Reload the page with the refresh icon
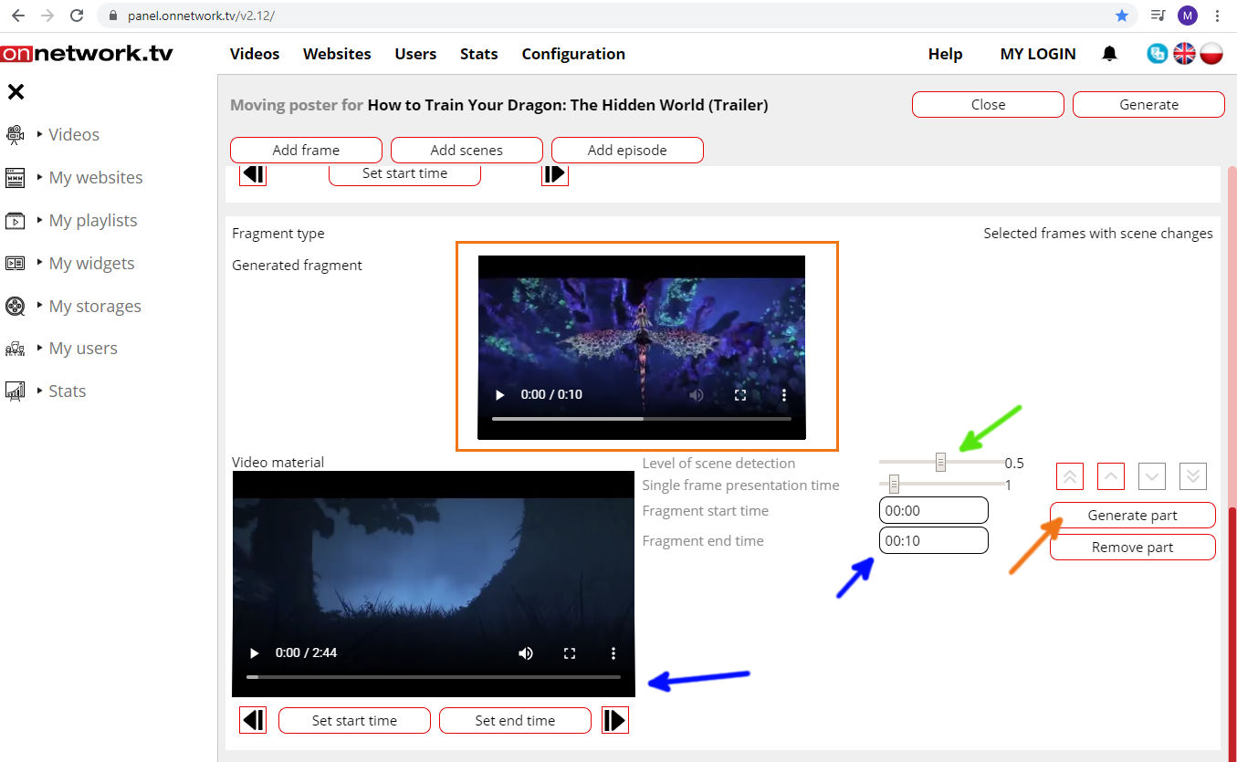Screen dimensions: 1237x762 tap(78, 16)
